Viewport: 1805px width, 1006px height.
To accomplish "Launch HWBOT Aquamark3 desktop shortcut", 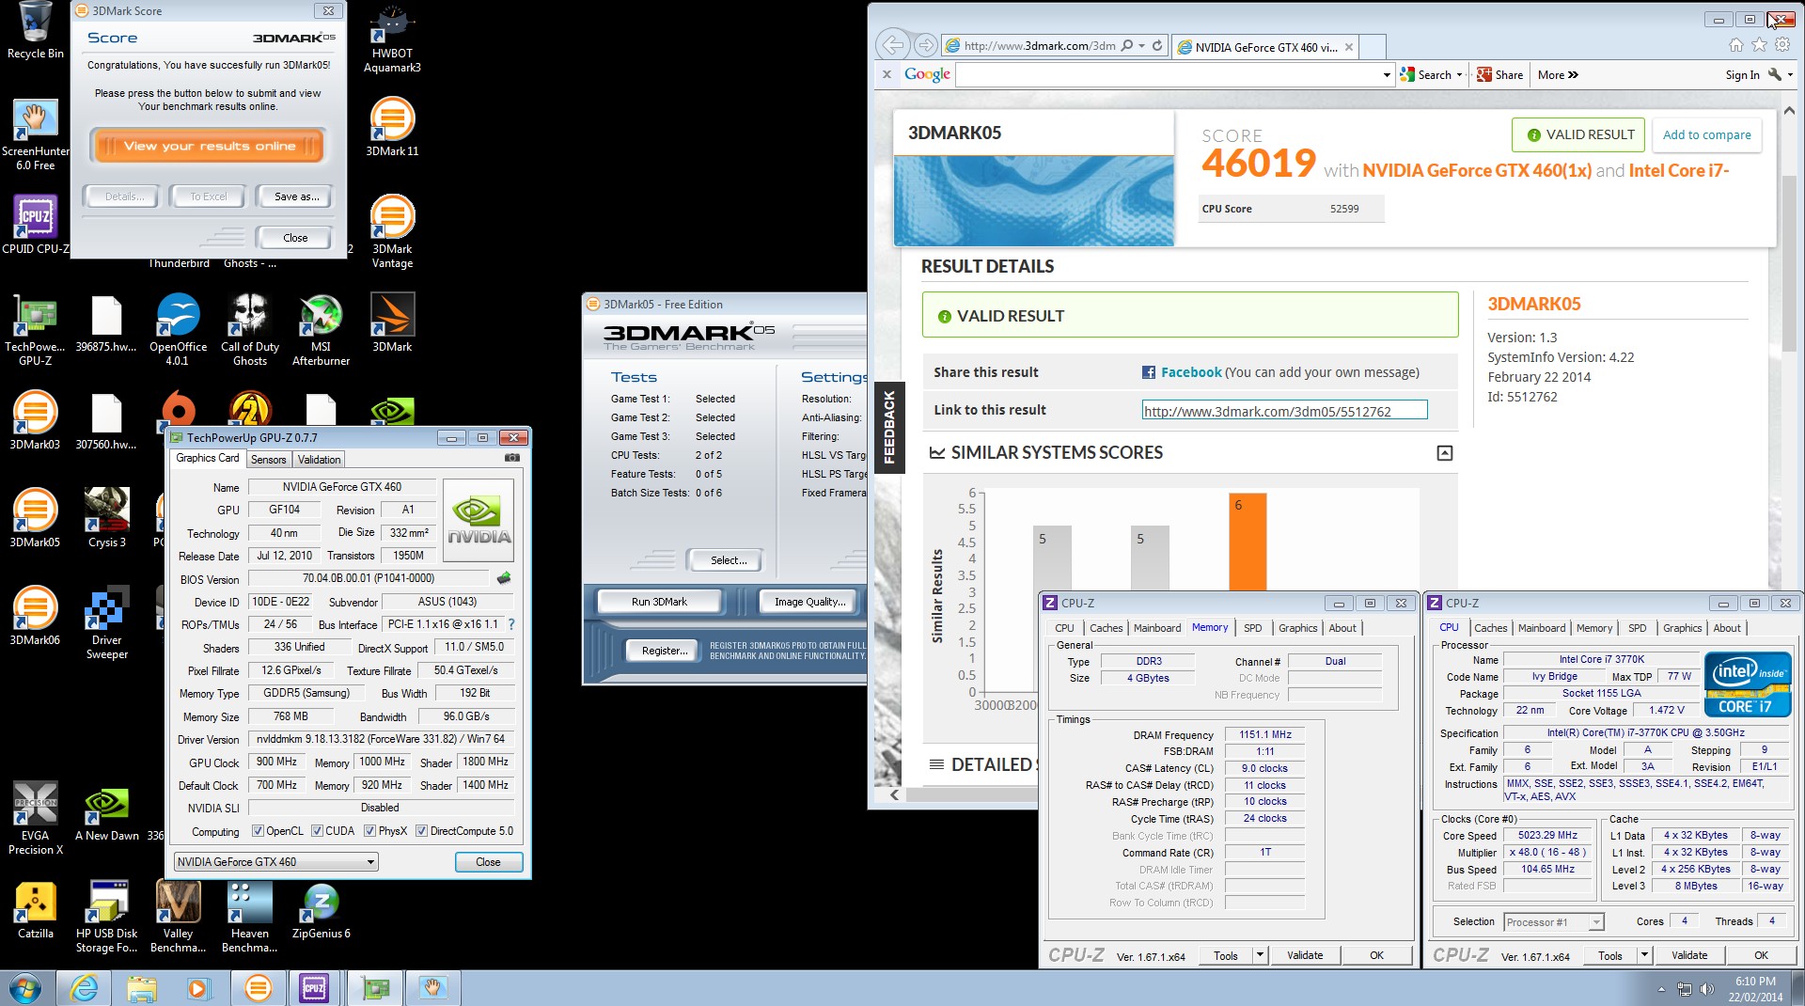I will click(x=392, y=38).
